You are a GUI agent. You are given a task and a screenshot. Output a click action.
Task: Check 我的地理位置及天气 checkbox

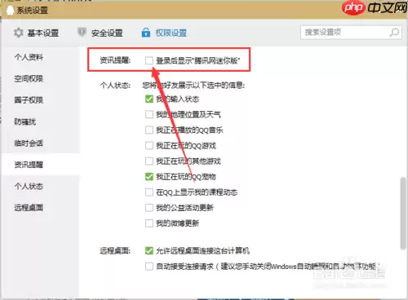(149, 114)
